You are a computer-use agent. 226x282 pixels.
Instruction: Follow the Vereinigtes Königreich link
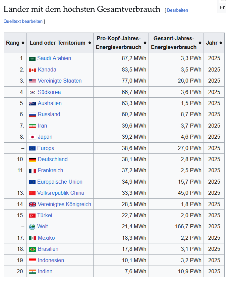(64, 204)
